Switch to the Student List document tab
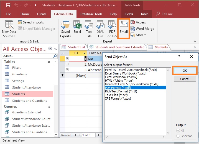Viewport: 199px width, 144px height. (73, 47)
